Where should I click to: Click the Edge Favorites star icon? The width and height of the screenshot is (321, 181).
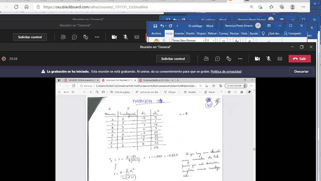click(271, 7)
